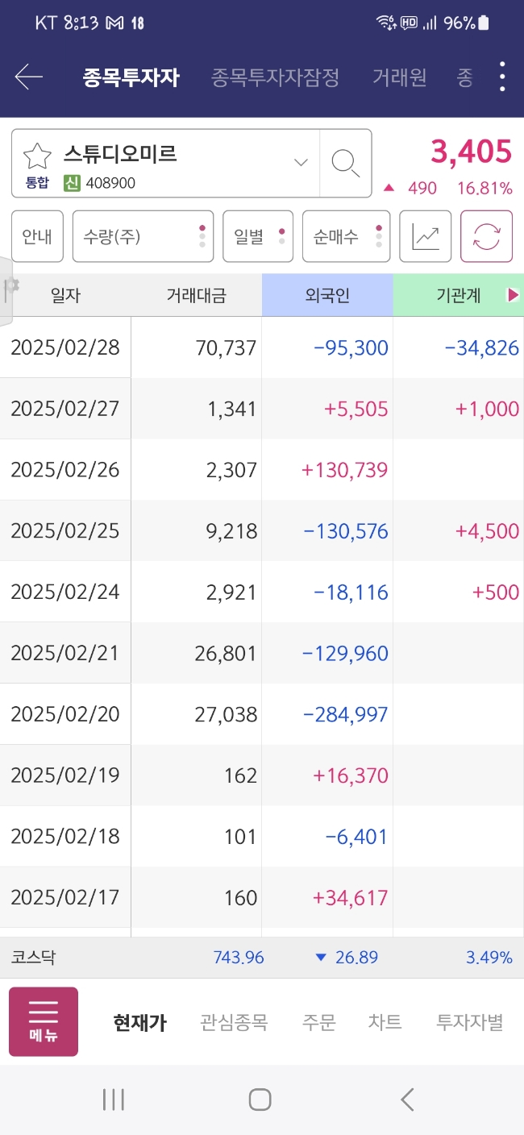Open the red 메뉴 hamburger button
Screen dimensions: 524x1135
[44, 1021]
